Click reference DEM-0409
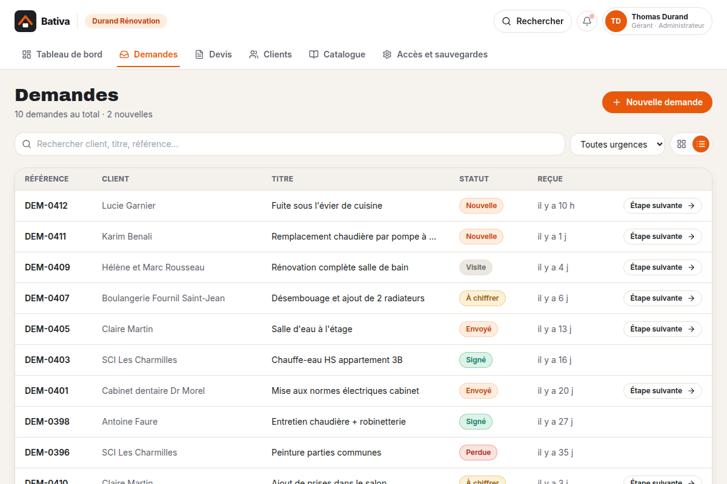727x484 pixels. coord(47,267)
